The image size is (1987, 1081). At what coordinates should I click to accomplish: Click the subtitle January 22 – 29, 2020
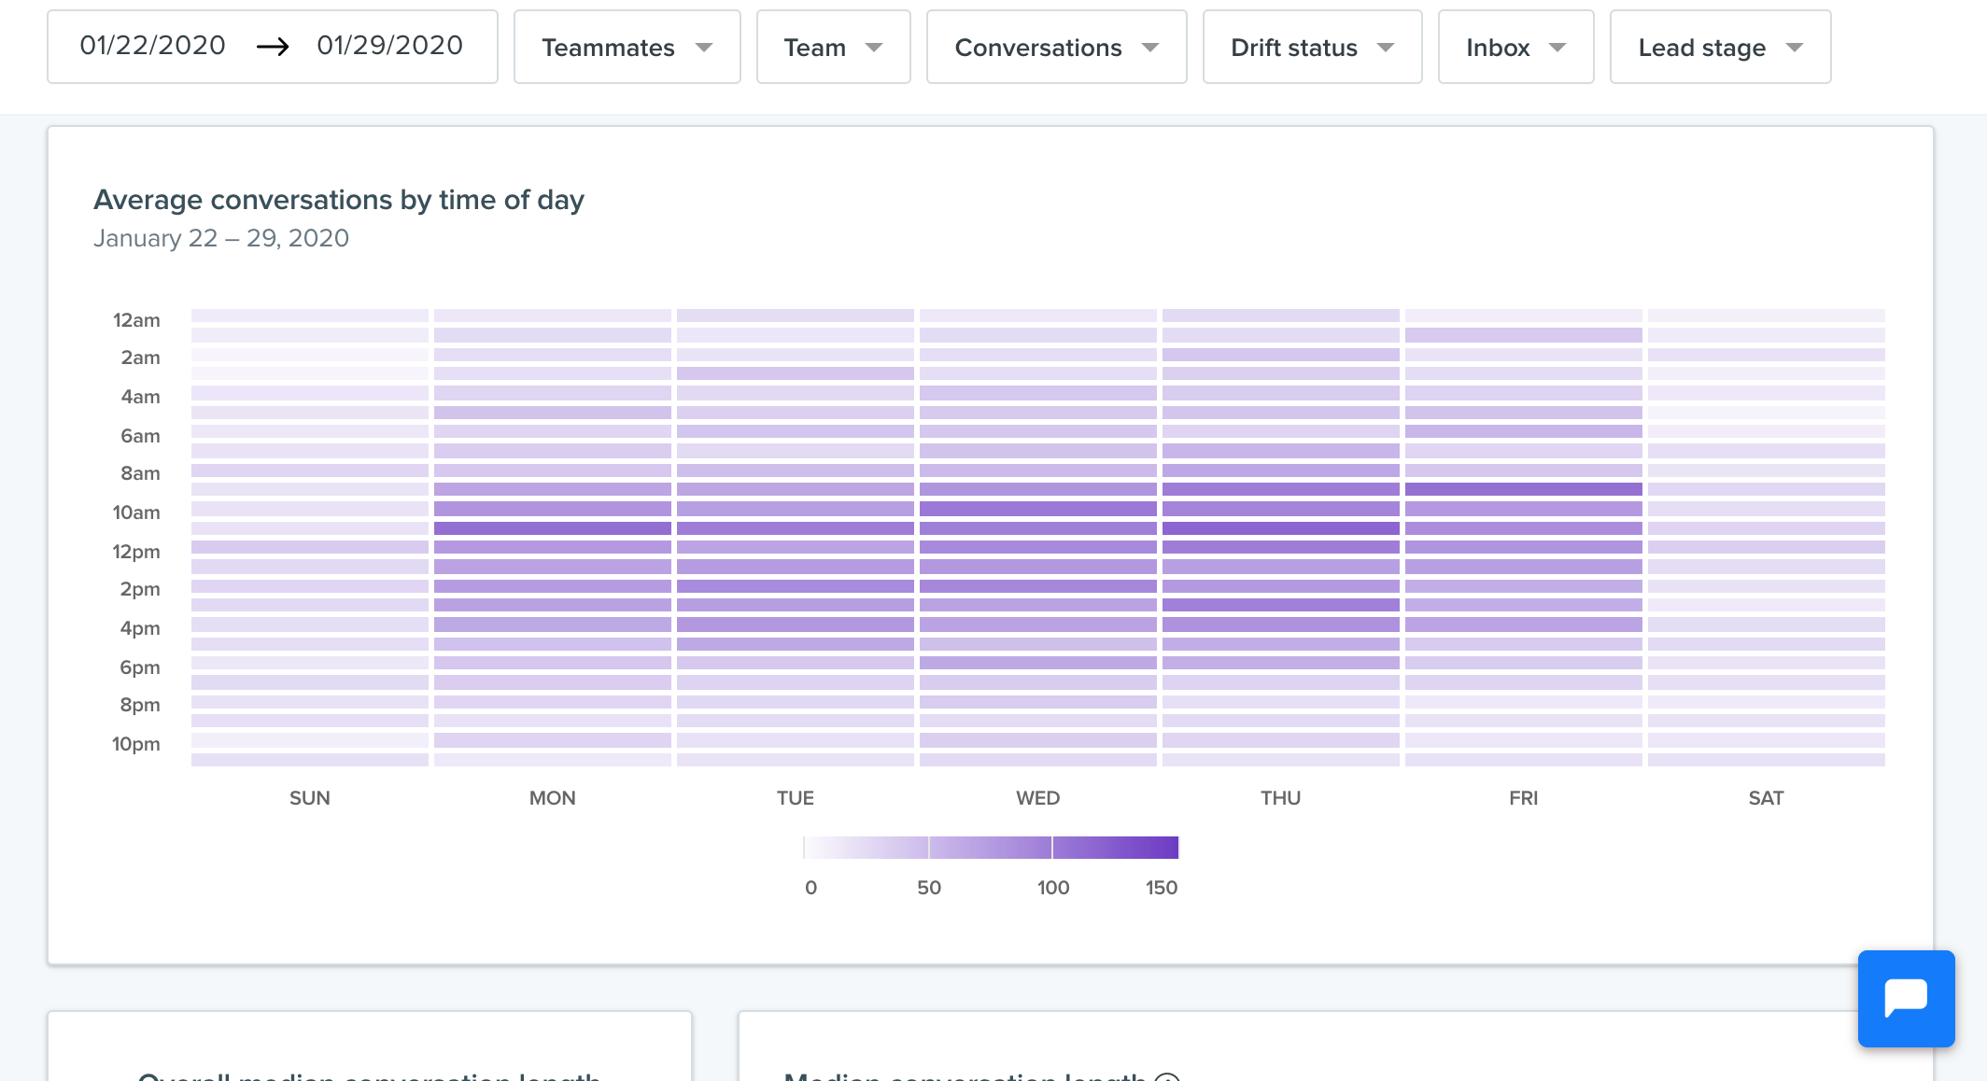[x=221, y=238]
